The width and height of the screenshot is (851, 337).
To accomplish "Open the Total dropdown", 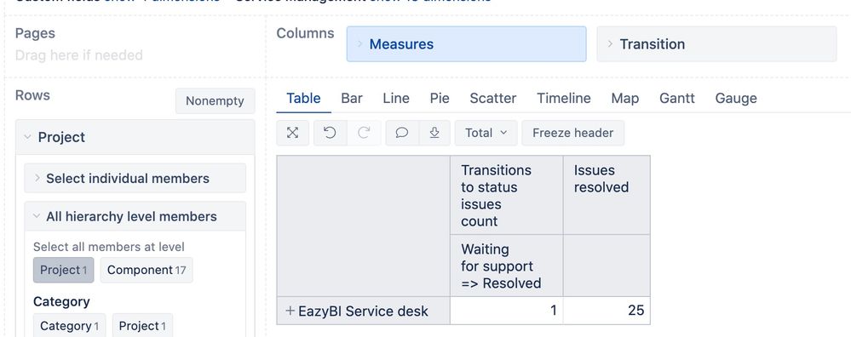I will (x=486, y=133).
